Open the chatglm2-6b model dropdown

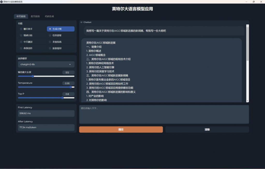(x=46, y=64)
